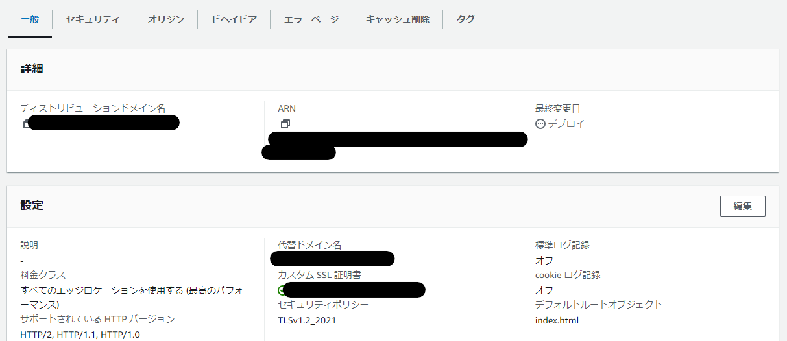Open the オリジン tab
787x341 pixels.
tap(165, 19)
